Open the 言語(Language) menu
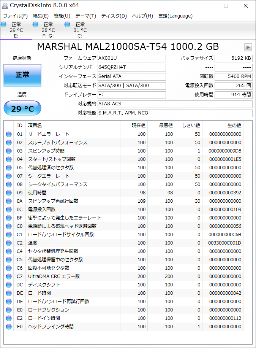 (x=175, y=16)
